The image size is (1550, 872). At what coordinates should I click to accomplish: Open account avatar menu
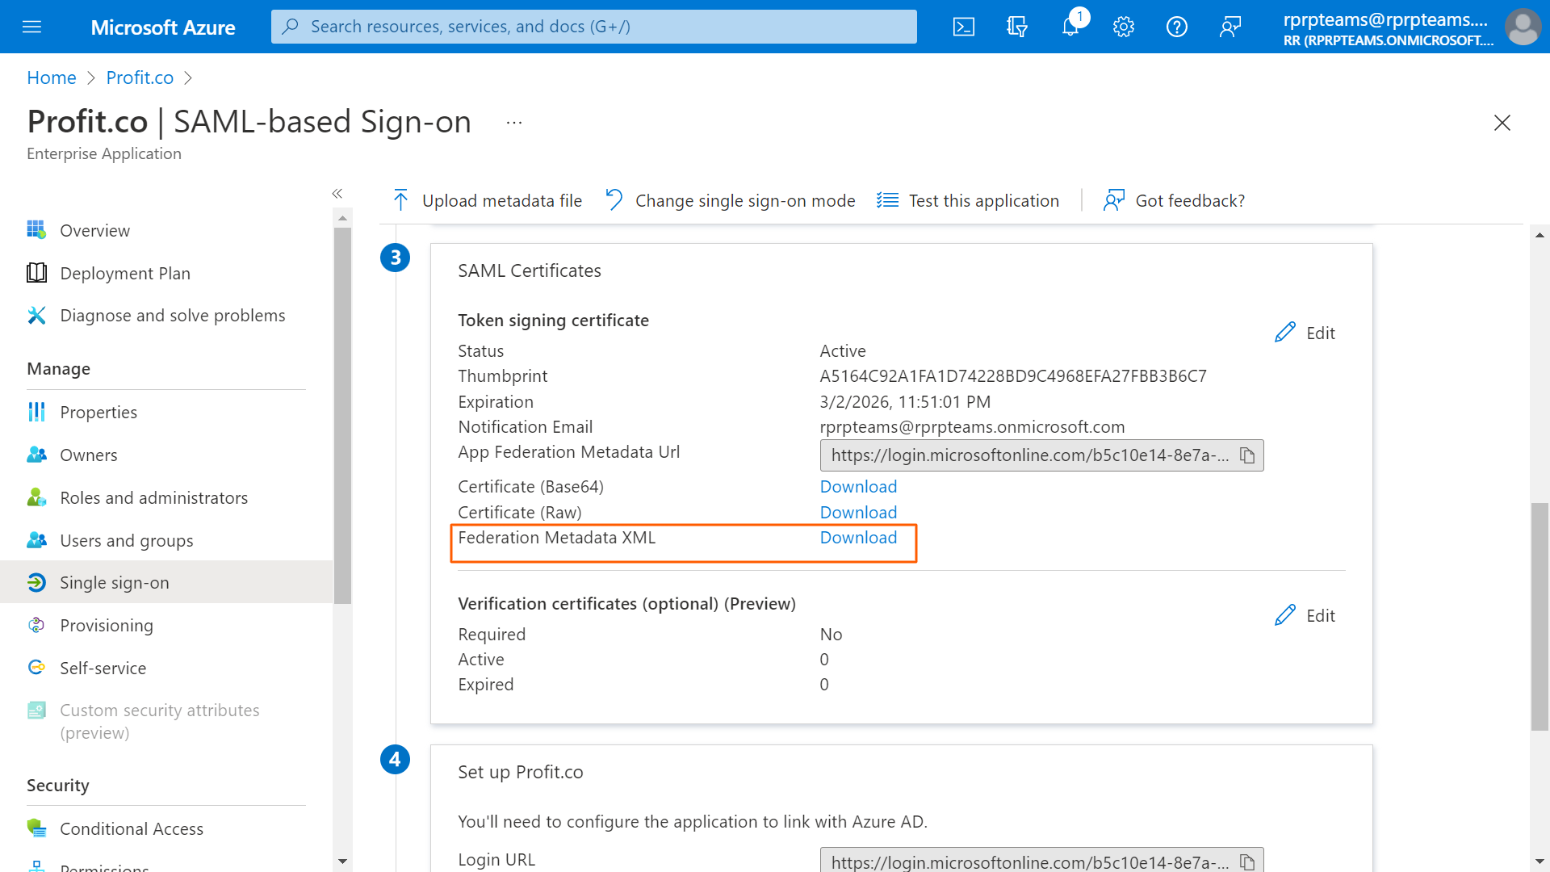(x=1523, y=27)
